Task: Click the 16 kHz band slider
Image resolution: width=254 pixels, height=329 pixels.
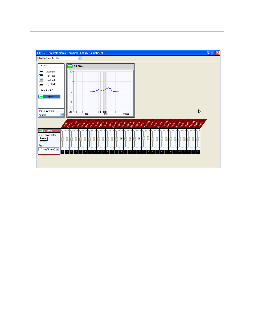Action: pos(193,139)
